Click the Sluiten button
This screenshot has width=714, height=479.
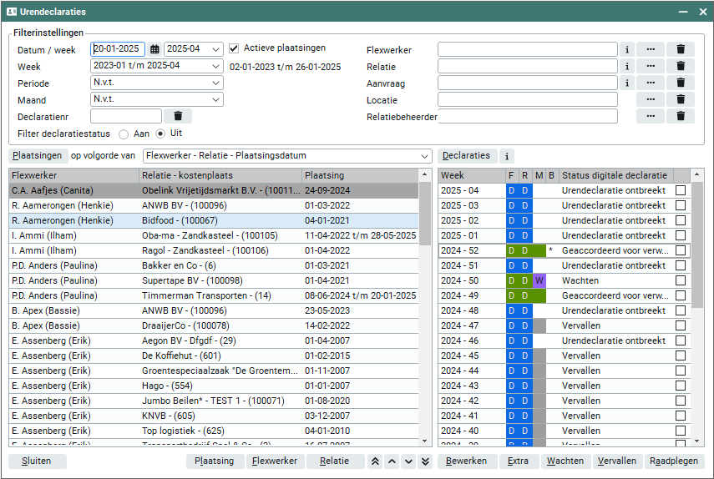[38, 461]
